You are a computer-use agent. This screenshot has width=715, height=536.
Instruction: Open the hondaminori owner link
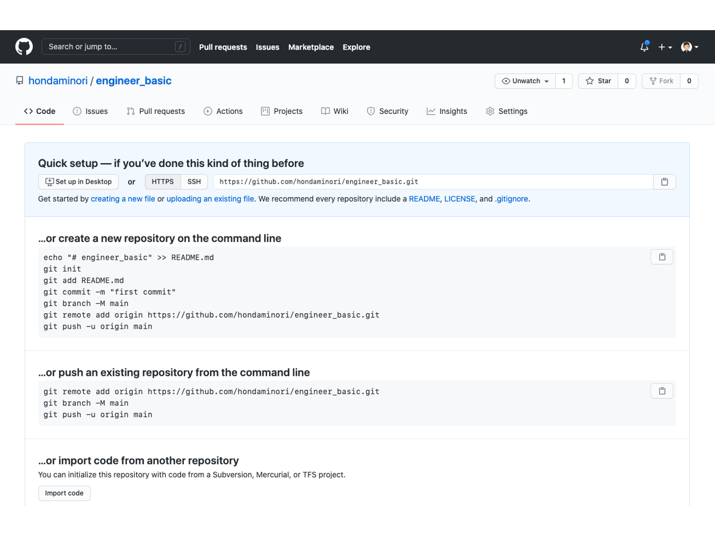(58, 81)
